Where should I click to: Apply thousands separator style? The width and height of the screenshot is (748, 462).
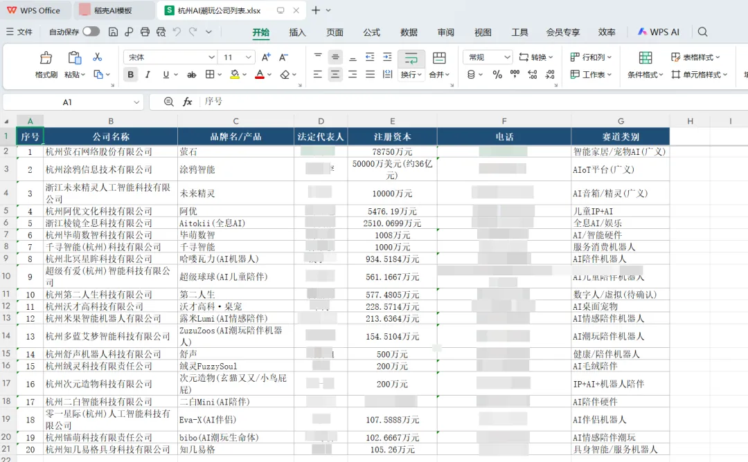tap(515, 74)
